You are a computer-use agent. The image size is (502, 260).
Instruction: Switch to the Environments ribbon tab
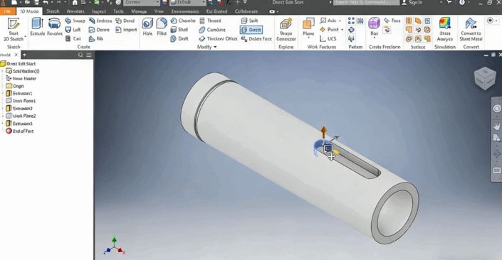[x=185, y=11]
